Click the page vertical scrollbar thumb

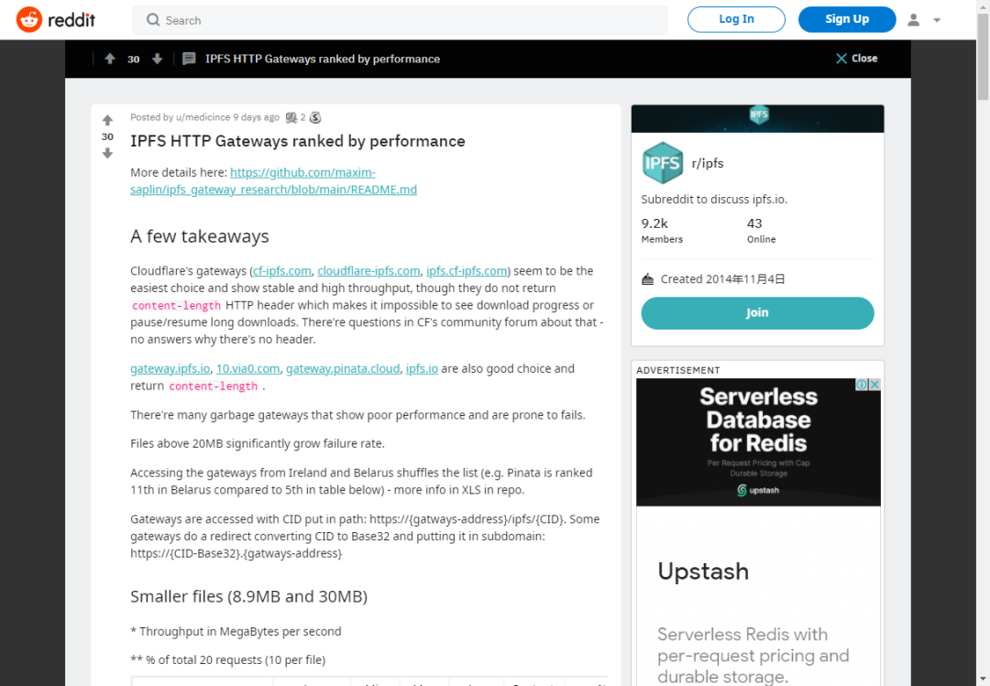pos(983,57)
